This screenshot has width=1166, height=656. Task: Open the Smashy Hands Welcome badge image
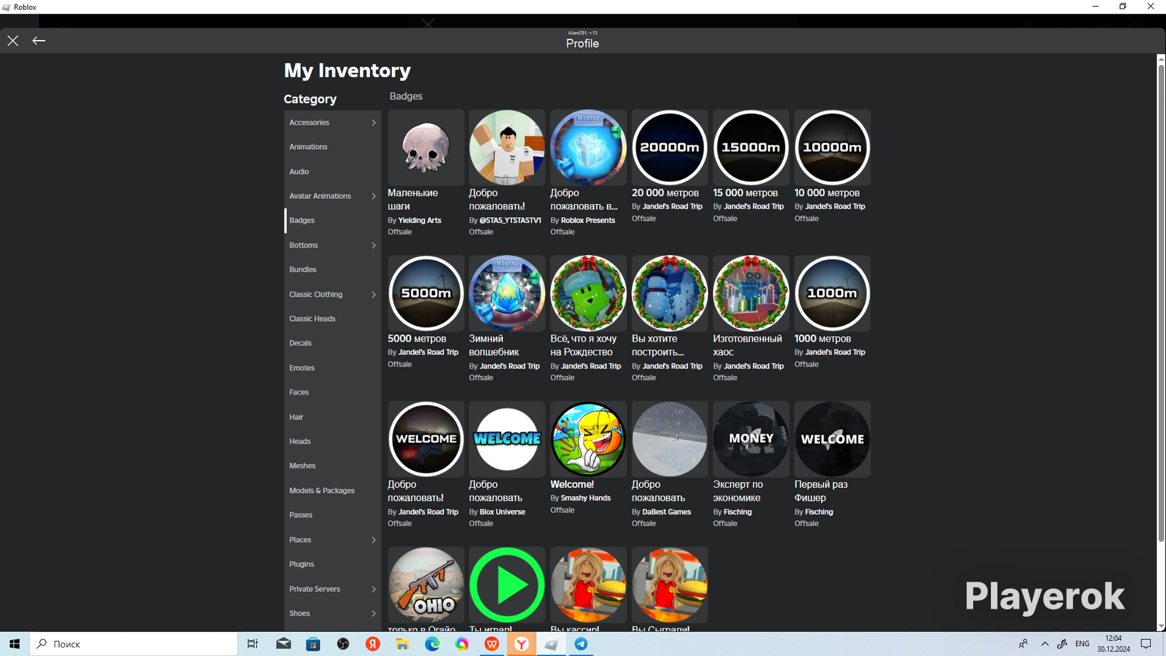[588, 439]
